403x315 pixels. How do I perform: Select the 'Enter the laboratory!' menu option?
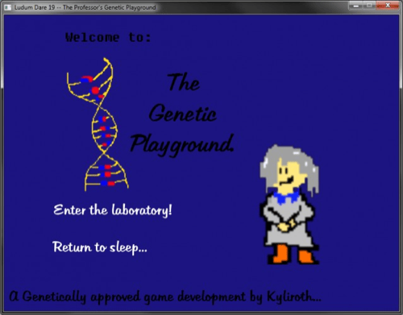tap(113, 210)
